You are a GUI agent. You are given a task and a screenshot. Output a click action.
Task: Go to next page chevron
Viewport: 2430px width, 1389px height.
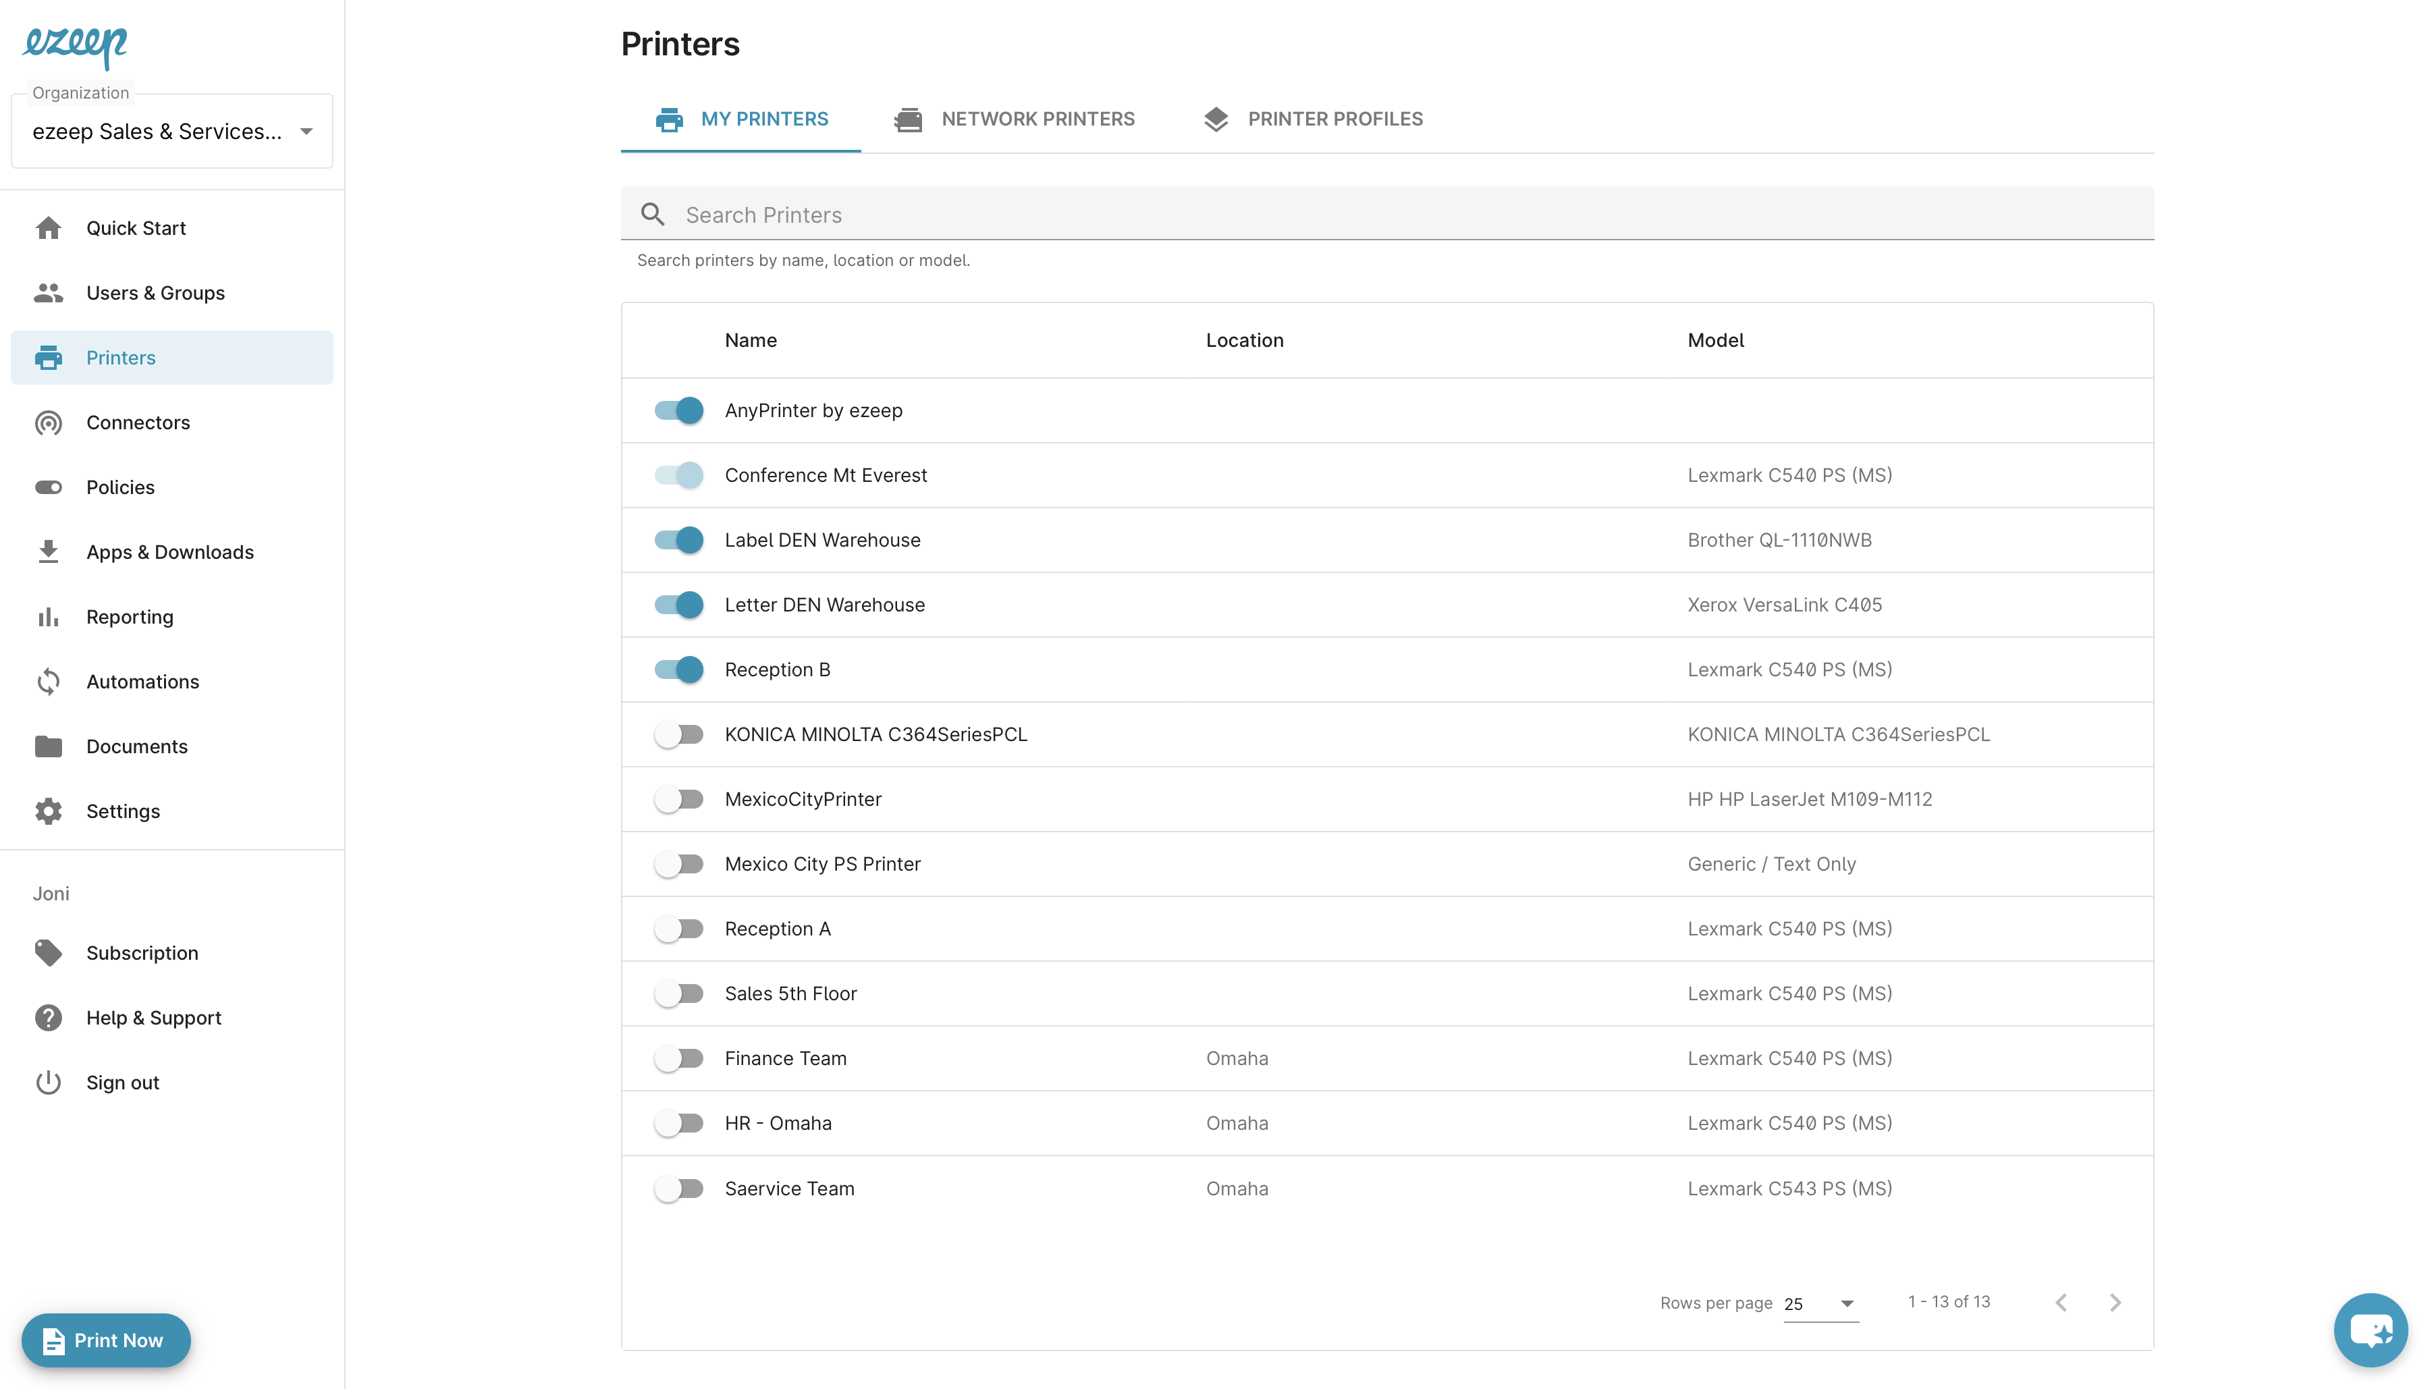coord(2115,1303)
